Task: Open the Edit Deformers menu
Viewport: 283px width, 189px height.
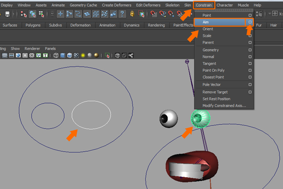Action: tap(148, 5)
